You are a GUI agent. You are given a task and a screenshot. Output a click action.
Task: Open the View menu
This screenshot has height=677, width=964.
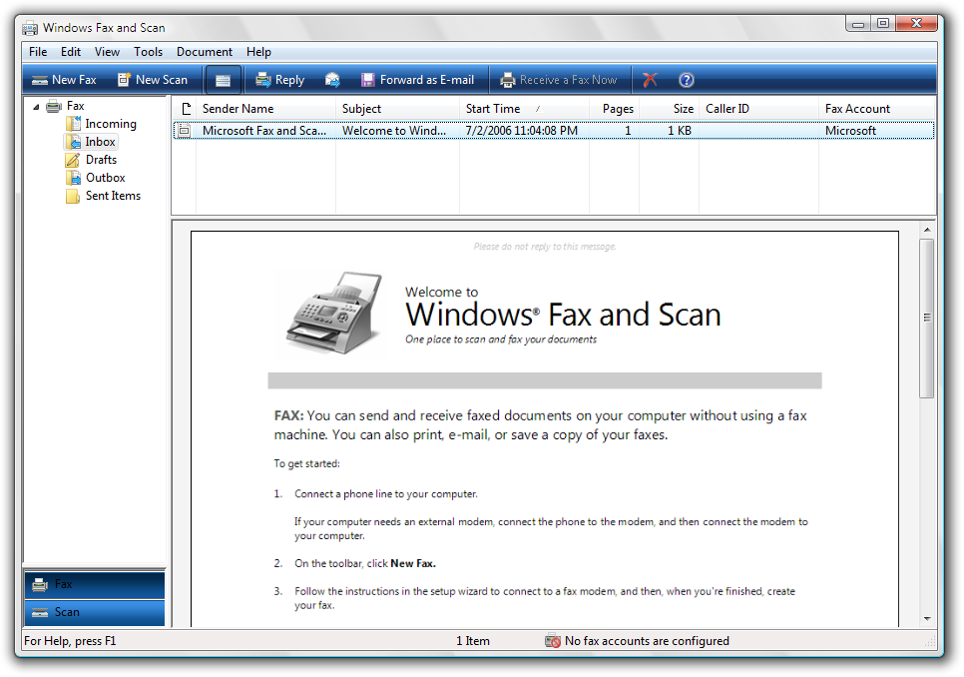pos(107,52)
